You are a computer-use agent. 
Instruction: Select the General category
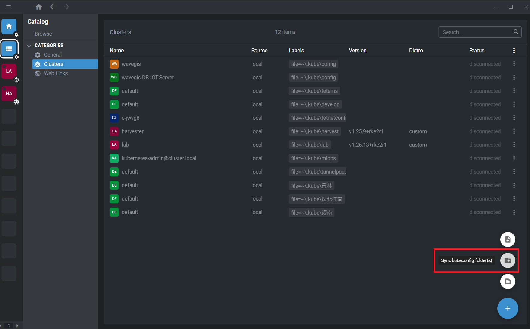(53, 55)
